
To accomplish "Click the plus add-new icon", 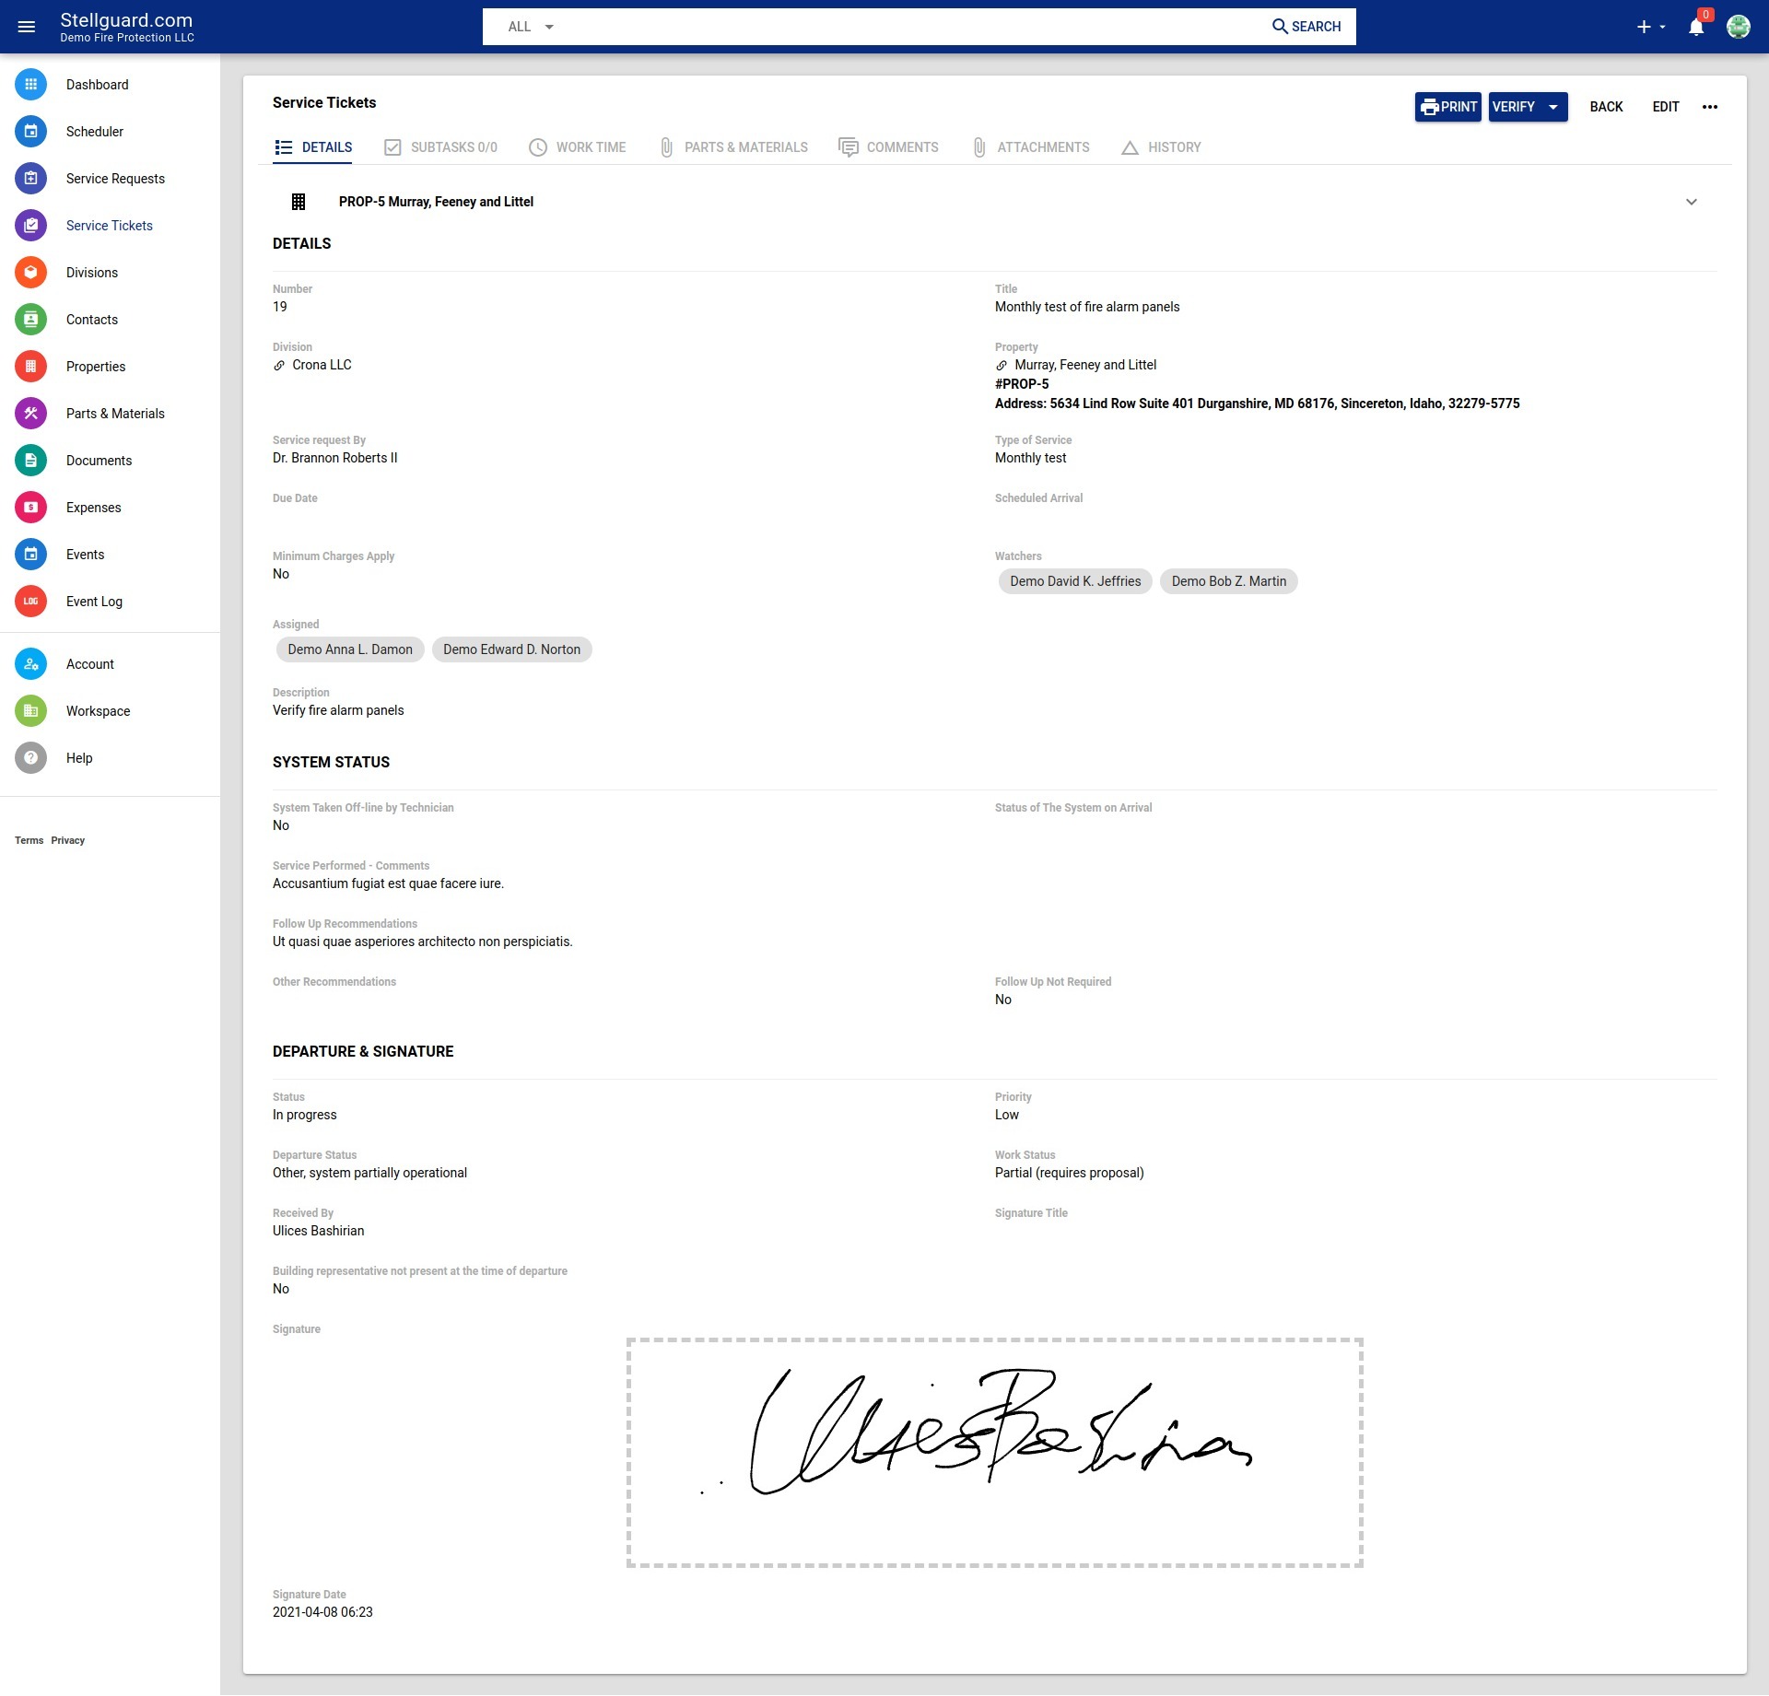I will click(x=1644, y=27).
